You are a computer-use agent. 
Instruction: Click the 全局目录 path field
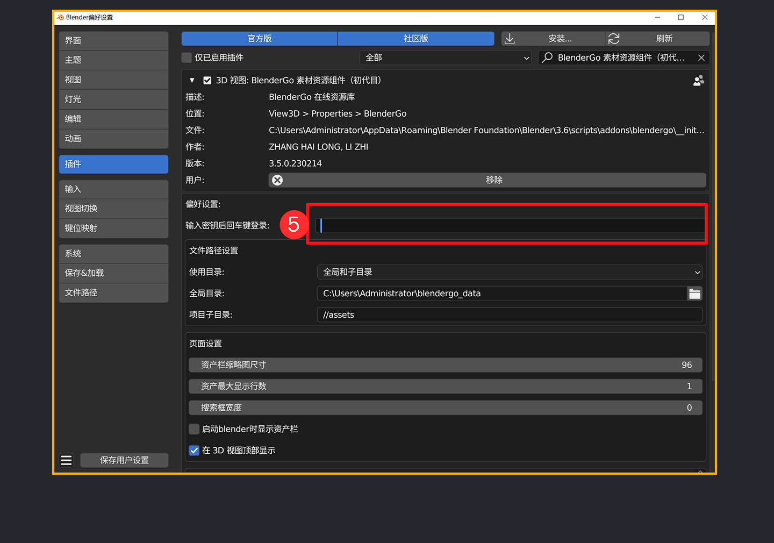[502, 294]
